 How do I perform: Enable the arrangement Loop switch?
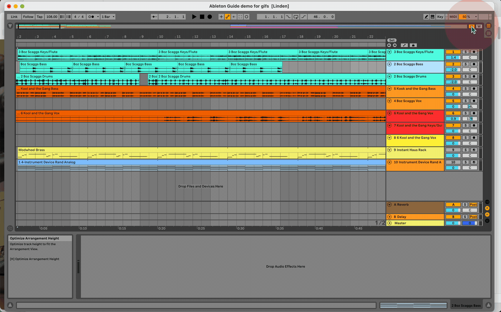[296, 17]
